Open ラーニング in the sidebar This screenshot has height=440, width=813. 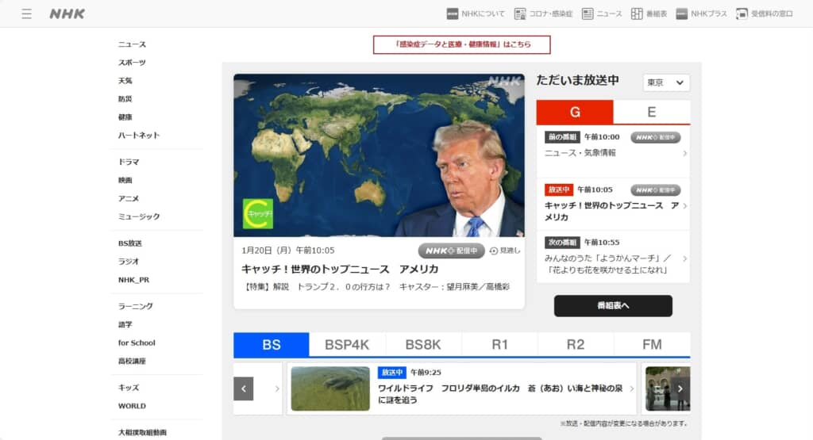tap(135, 307)
